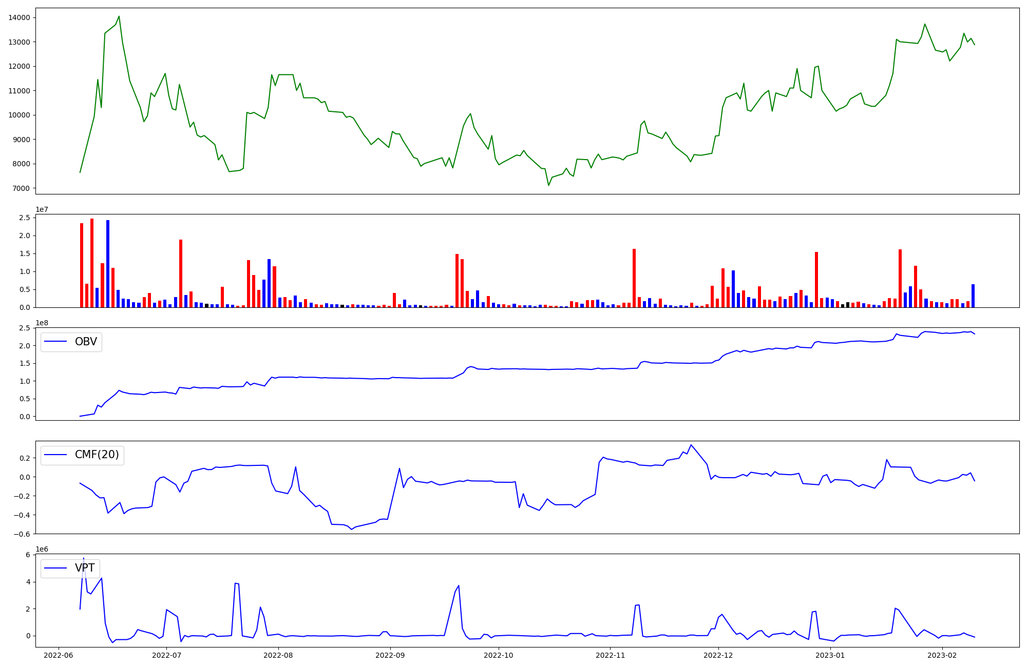Click the 2022-06 x-axis date label
The height and width of the screenshot is (667, 1027).
point(59,655)
